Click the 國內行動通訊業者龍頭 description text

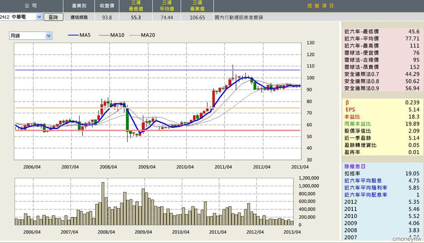[x=239, y=17]
